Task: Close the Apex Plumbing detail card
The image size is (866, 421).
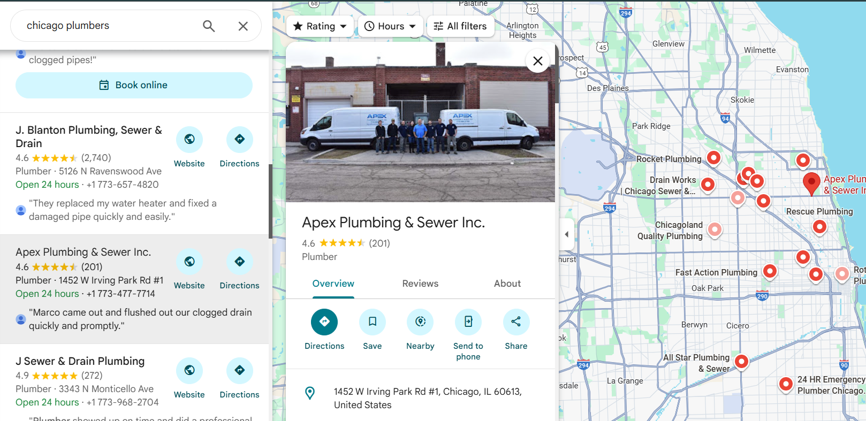Action: coord(538,61)
